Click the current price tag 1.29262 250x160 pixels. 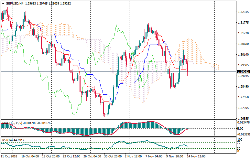pyautogui.click(x=243, y=71)
